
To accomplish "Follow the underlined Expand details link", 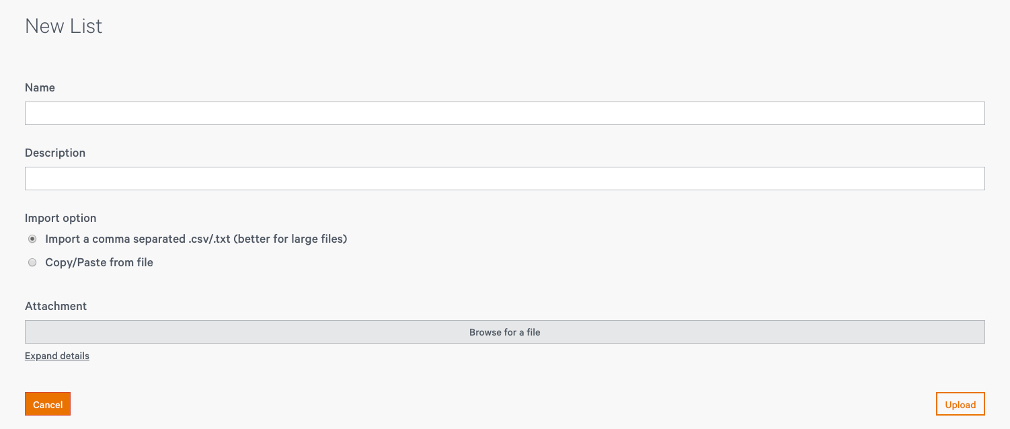I will click(57, 356).
